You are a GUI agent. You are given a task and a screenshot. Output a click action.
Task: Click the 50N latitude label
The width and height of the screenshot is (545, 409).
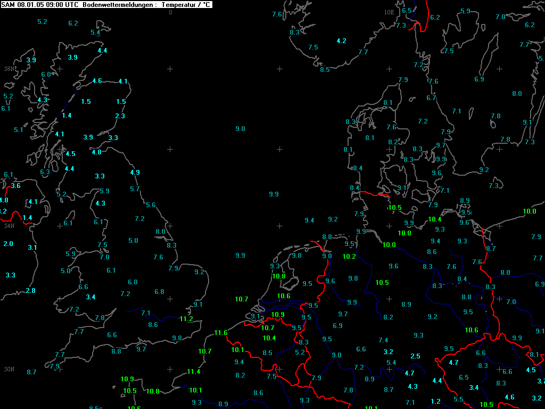coord(10,370)
